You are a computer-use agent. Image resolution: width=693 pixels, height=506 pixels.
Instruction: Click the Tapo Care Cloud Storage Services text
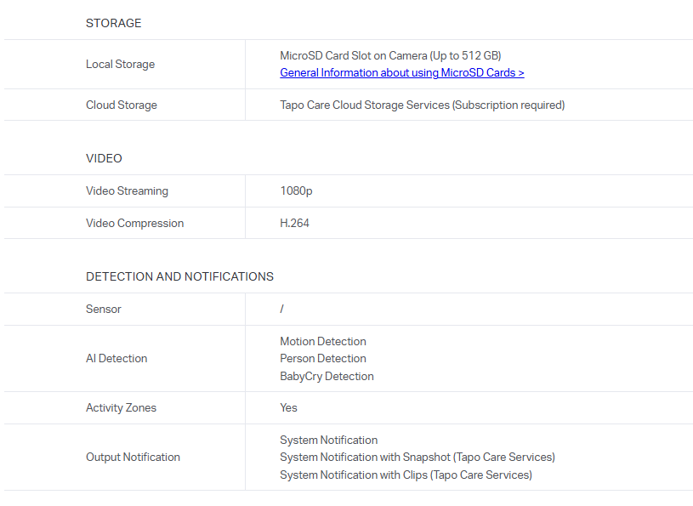click(x=422, y=105)
